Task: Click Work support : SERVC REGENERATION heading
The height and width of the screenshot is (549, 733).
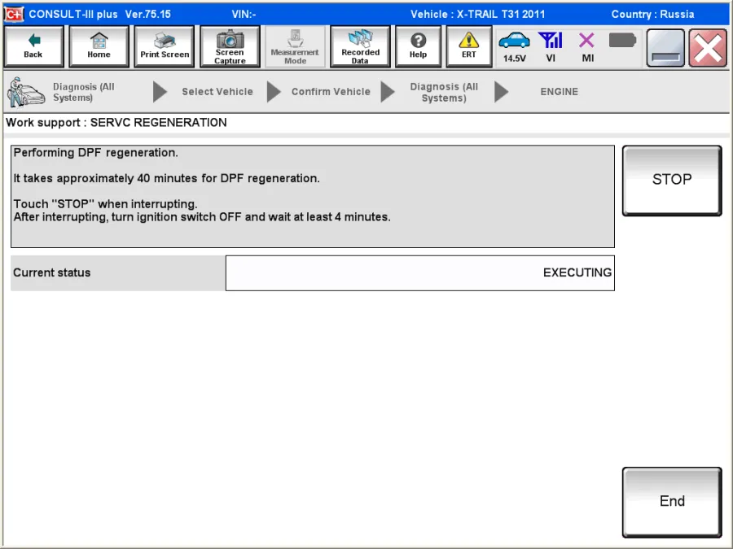Action: 116,122
